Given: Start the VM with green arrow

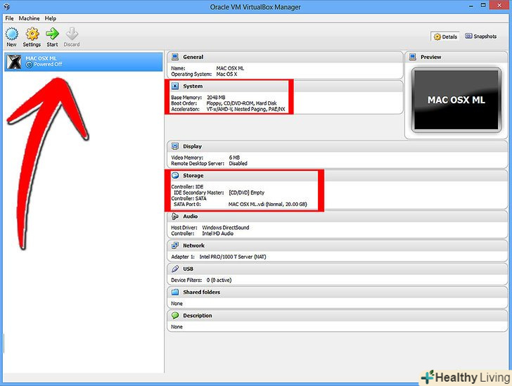Looking at the screenshot, I should tap(52, 34).
